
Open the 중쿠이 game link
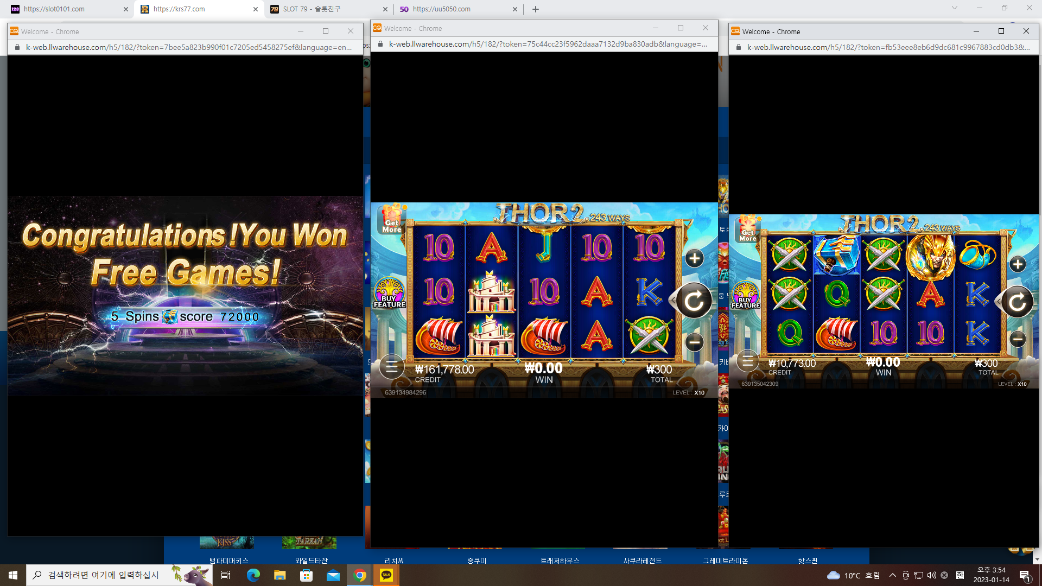coord(476,560)
